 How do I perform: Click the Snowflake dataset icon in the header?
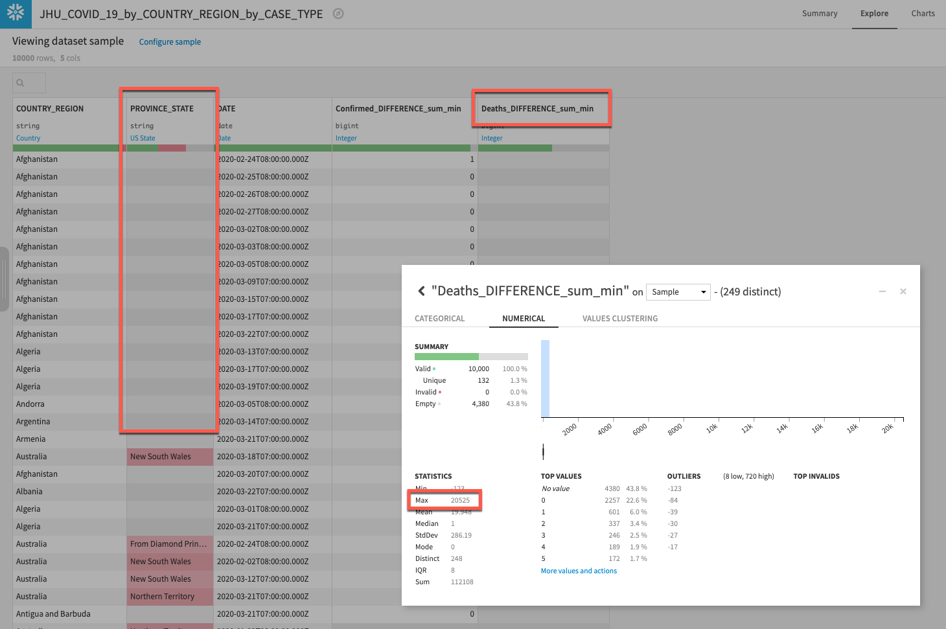click(16, 14)
